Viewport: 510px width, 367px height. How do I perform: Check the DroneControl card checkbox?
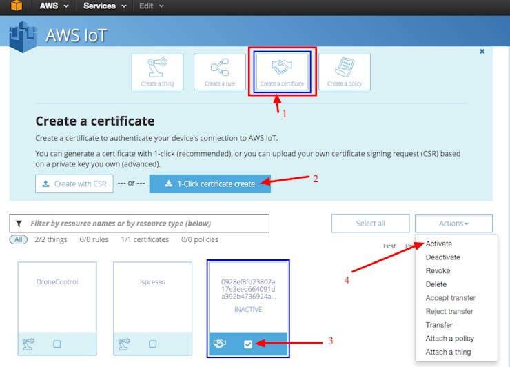pos(57,344)
